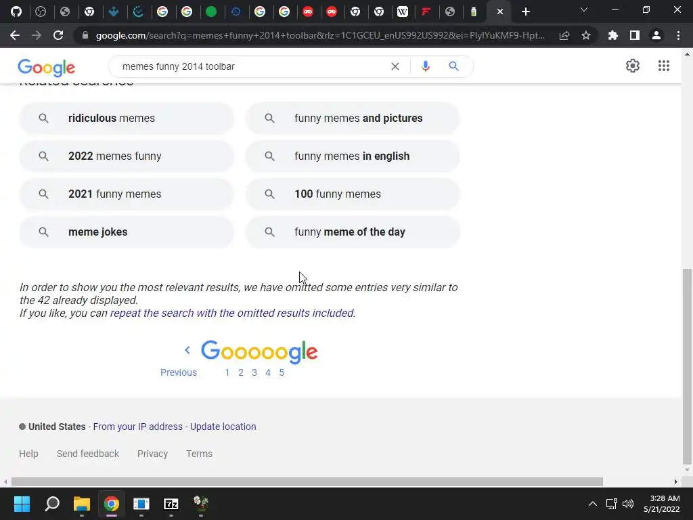Go to results page 2

pos(241,373)
